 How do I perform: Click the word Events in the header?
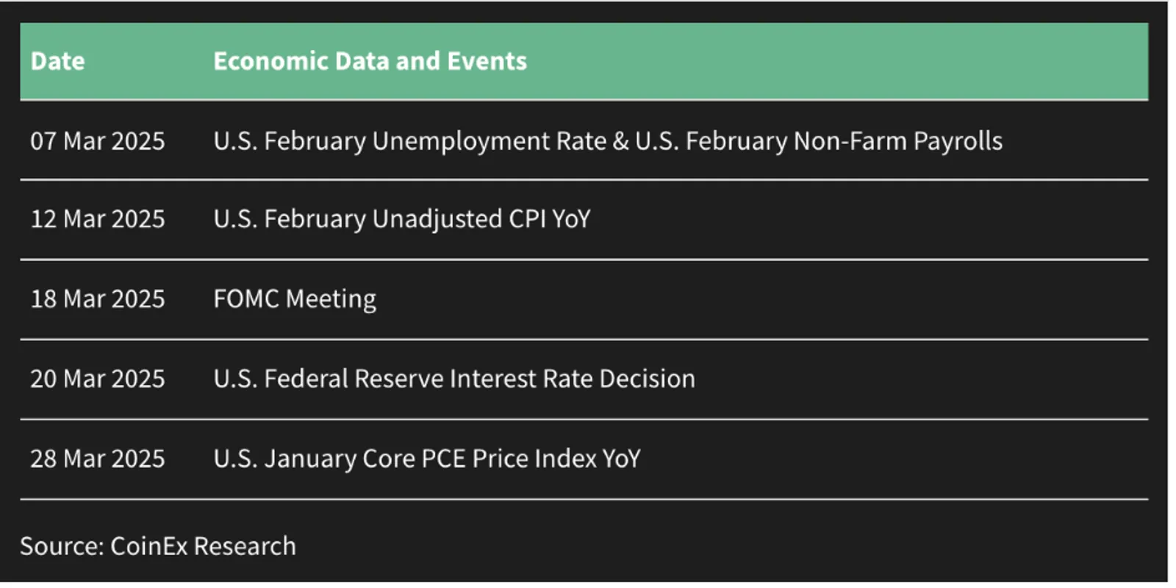pyautogui.click(x=487, y=61)
